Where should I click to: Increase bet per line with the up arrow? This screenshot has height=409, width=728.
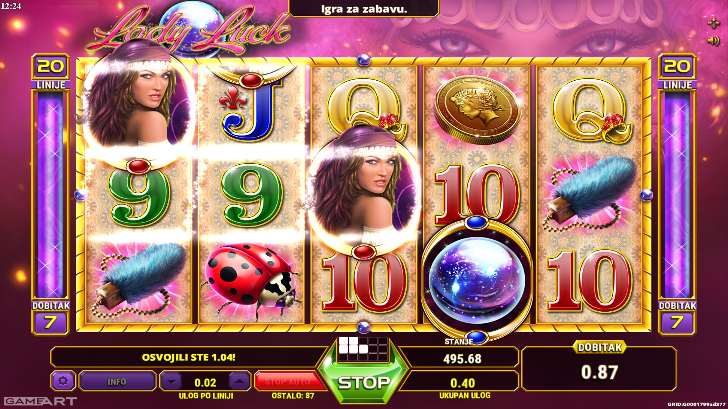(239, 381)
